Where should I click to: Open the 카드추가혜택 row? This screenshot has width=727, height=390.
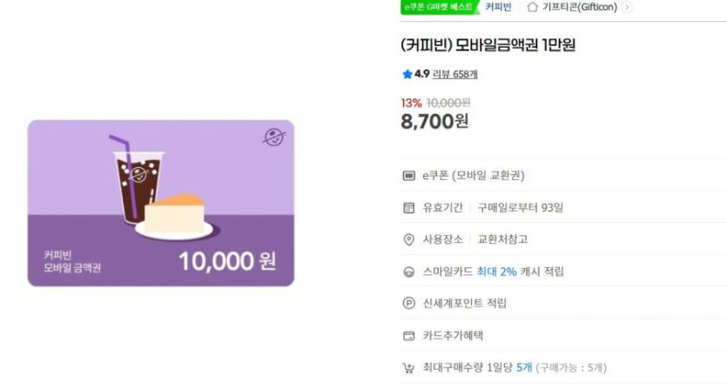452,335
